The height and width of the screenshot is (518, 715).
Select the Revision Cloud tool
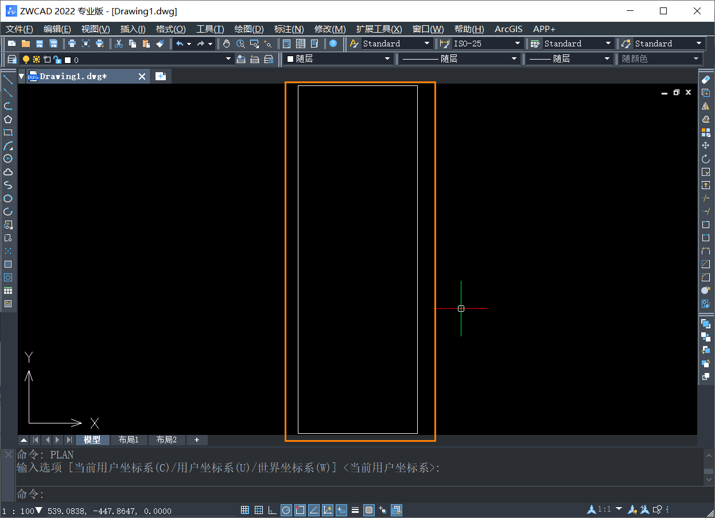pyautogui.click(x=8, y=172)
